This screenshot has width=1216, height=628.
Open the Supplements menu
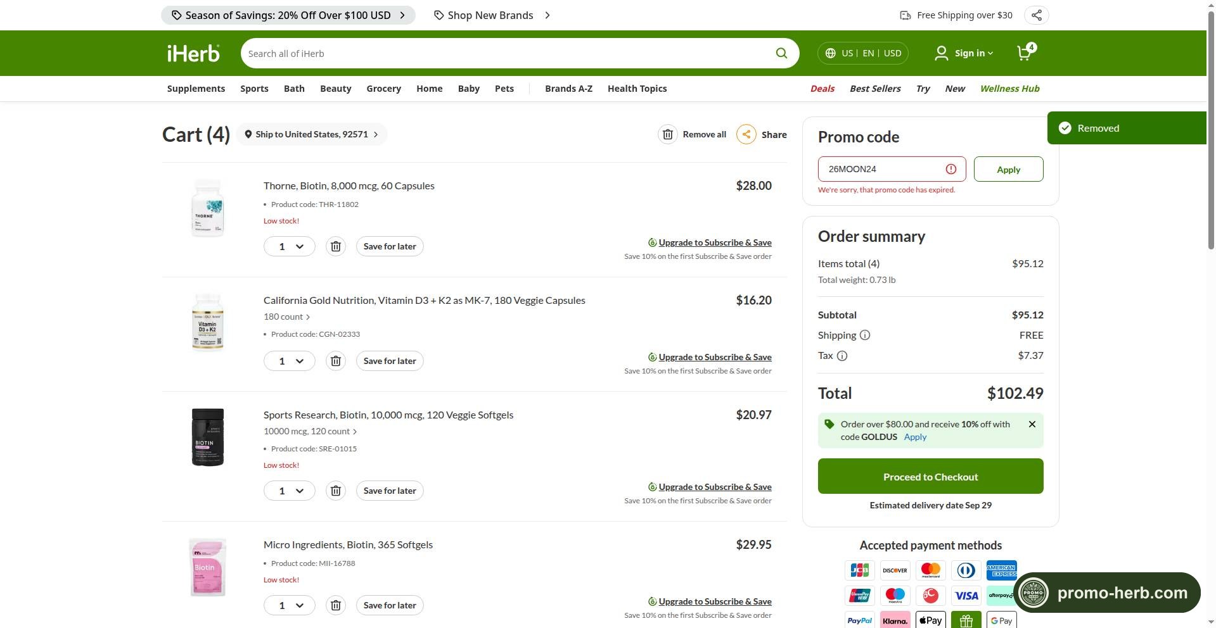pyautogui.click(x=196, y=89)
